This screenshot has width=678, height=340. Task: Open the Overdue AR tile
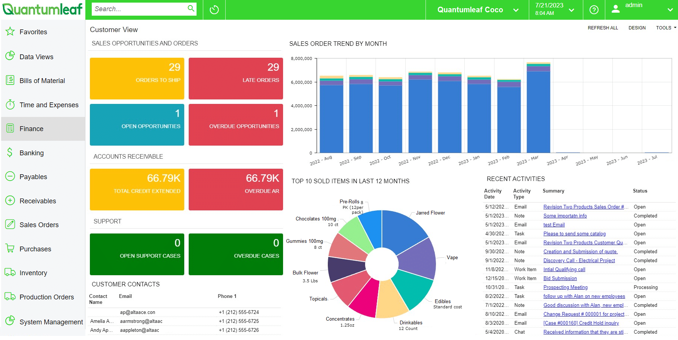pos(236,190)
